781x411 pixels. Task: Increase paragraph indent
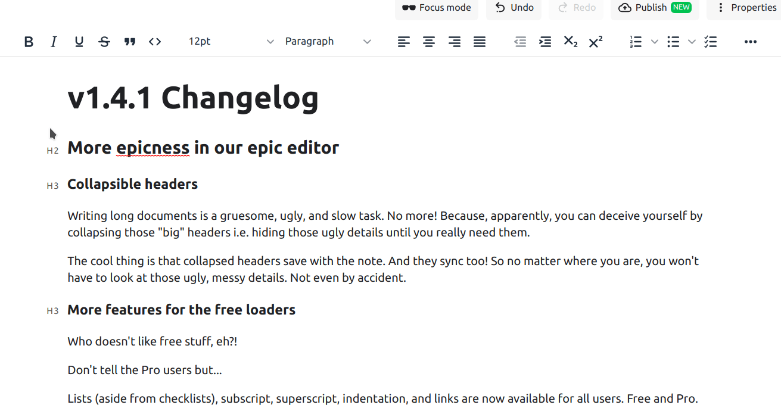545,42
